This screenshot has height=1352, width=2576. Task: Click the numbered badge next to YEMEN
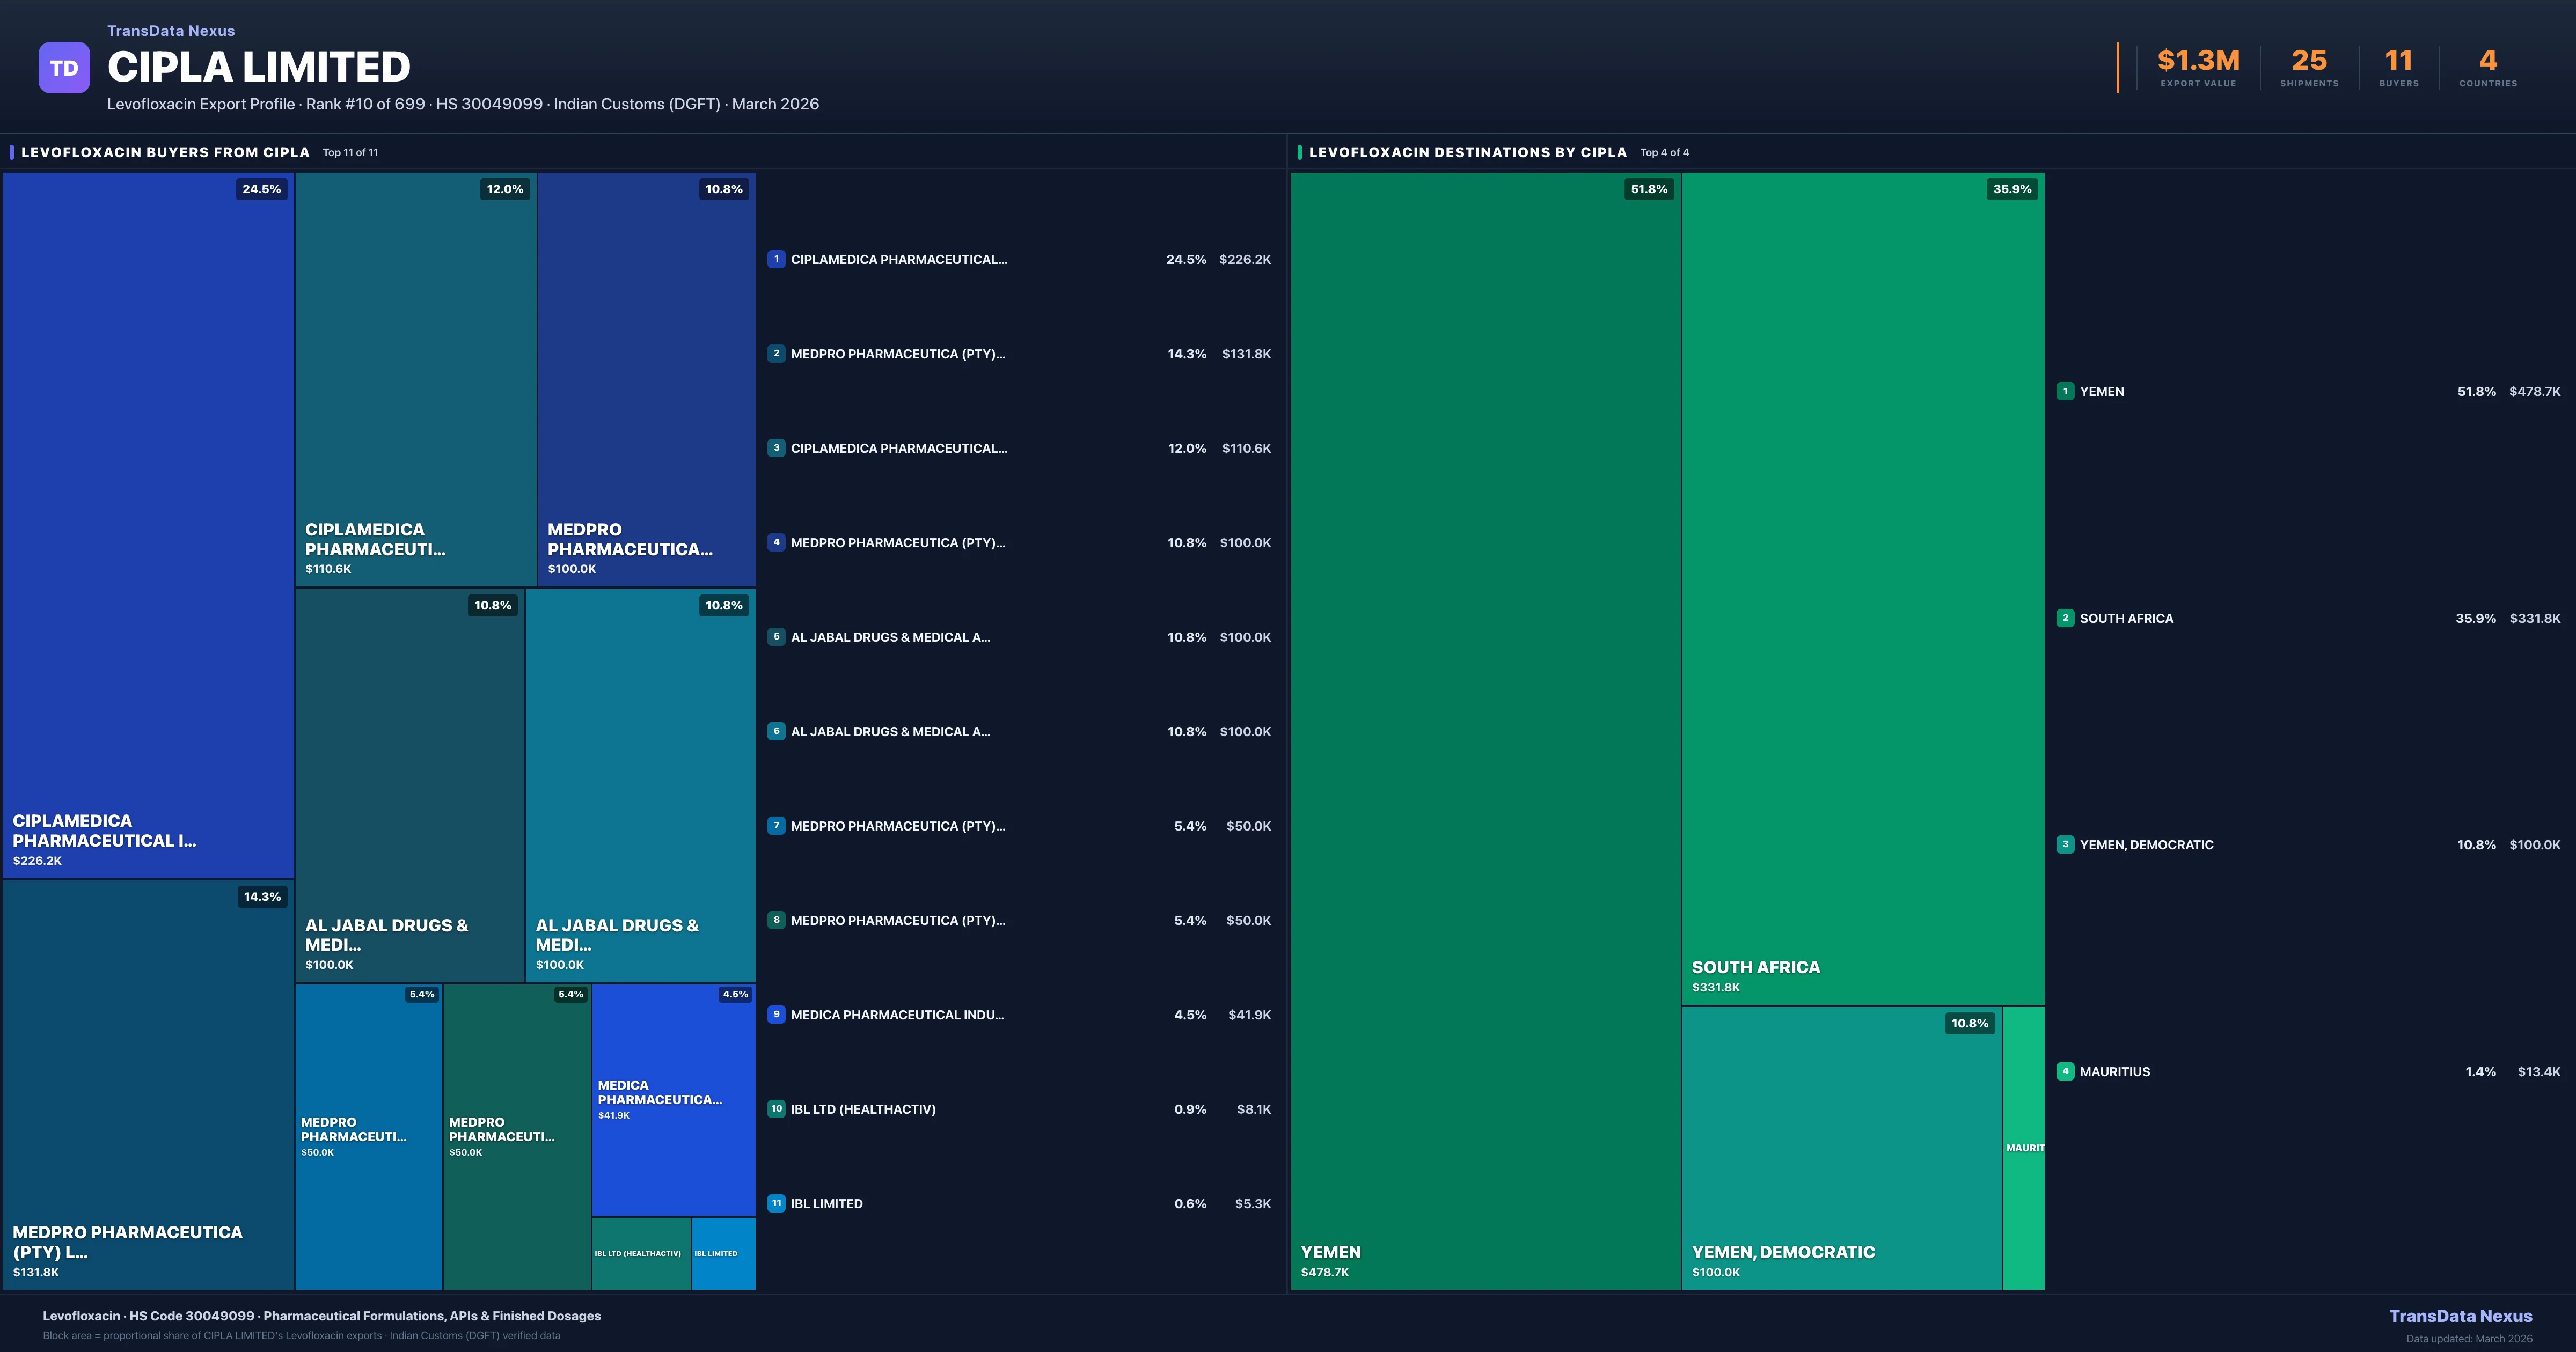click(x=2065, y=392)
